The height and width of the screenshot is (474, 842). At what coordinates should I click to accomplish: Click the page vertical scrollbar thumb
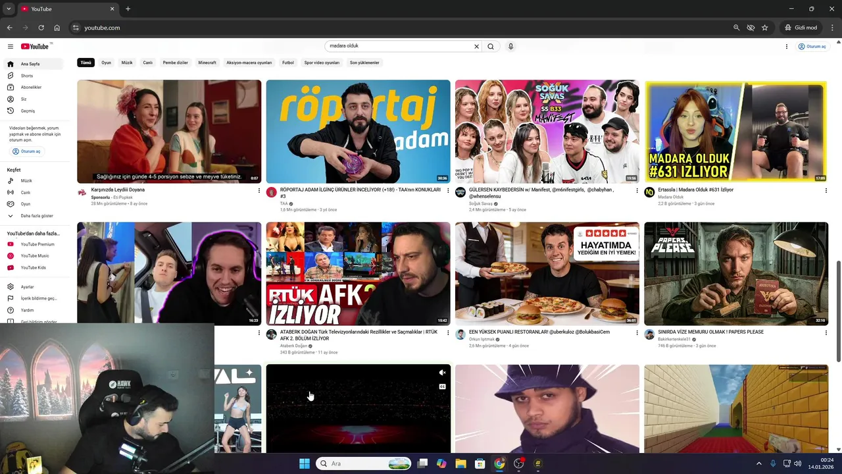tap(838, 311)
